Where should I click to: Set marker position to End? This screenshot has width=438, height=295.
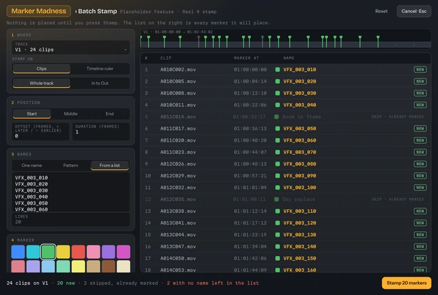109,114
